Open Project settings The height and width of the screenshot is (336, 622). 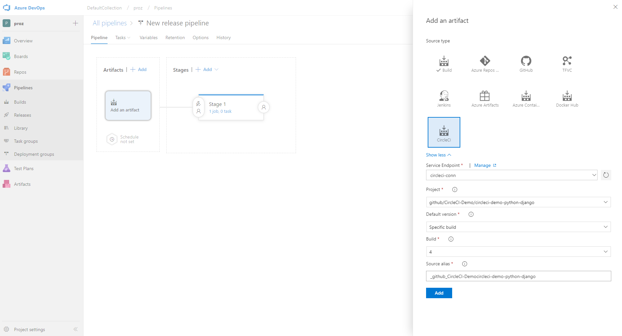[x=29, y=329]
